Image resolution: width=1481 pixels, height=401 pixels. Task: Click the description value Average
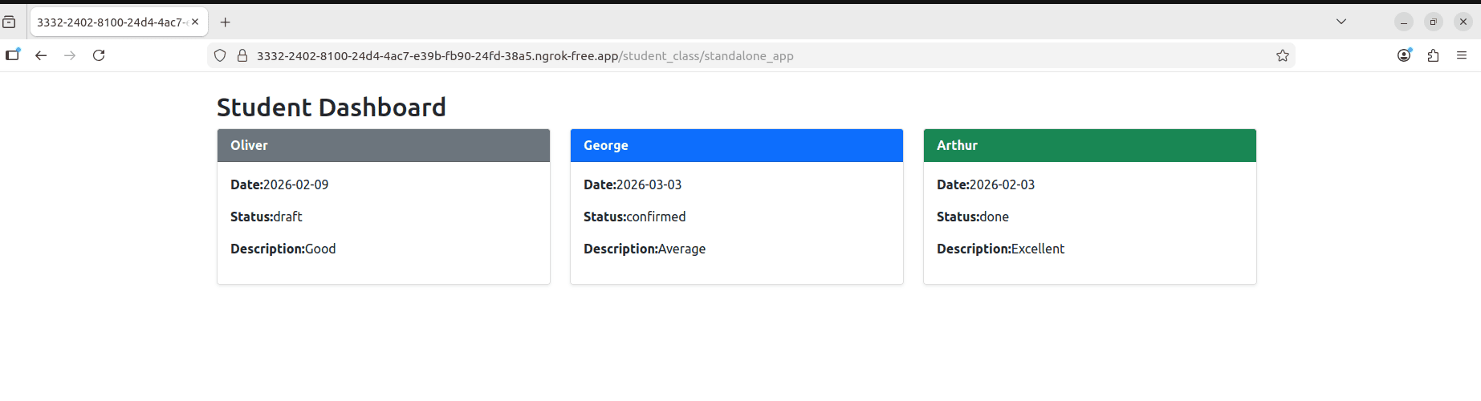pos(682,249)
